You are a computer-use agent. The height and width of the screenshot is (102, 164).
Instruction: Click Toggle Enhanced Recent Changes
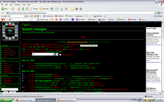click(x=33, y=57)
